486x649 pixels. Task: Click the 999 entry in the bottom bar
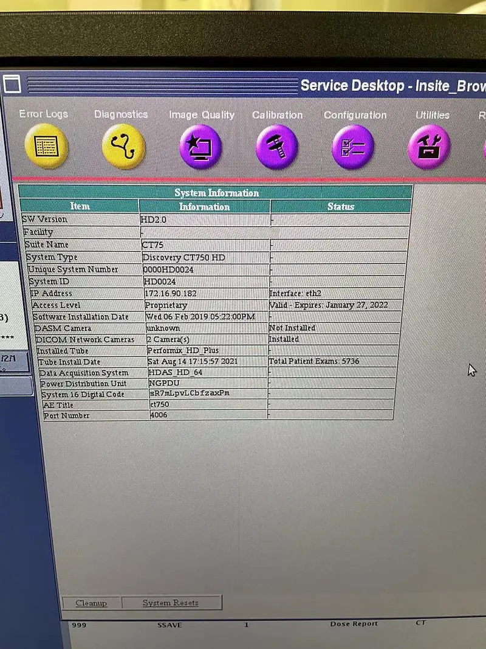79,625
